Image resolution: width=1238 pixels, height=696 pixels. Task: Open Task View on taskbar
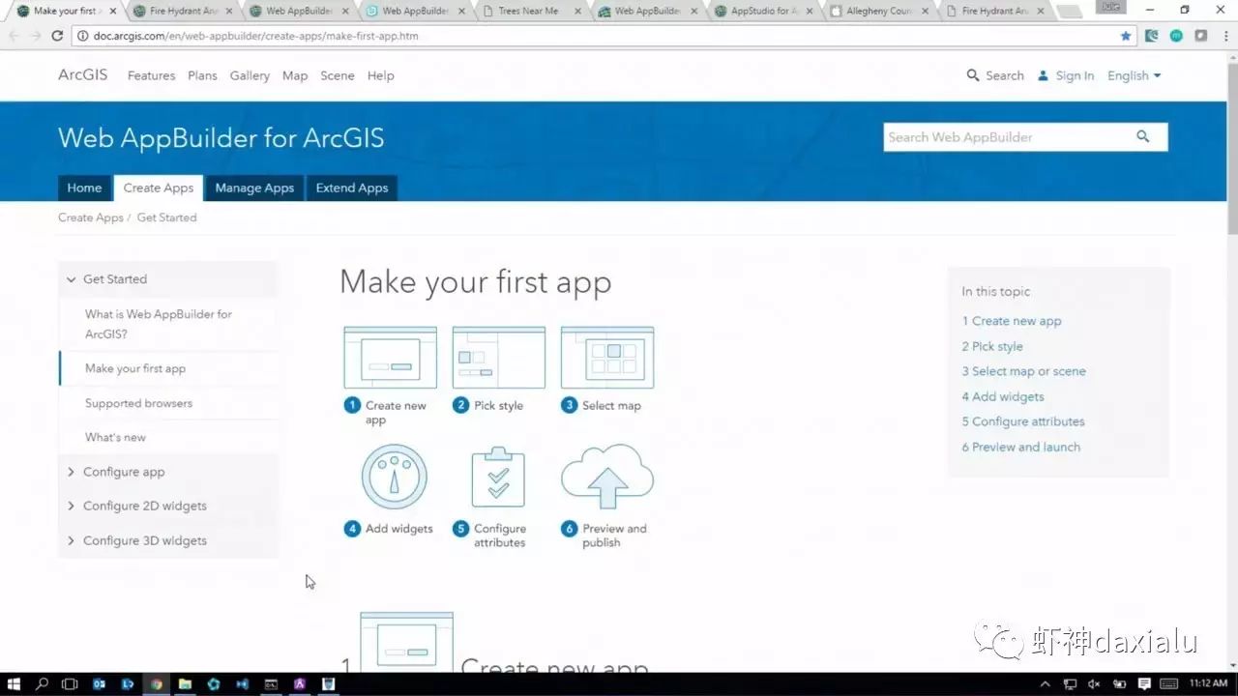pos(70,684)
